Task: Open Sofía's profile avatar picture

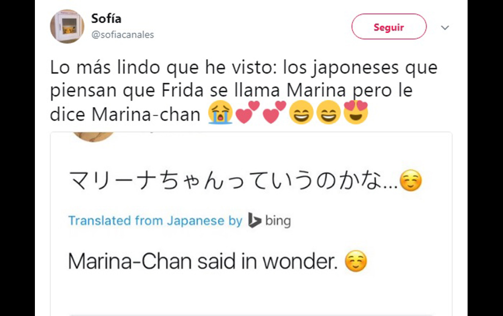Action: tap(67, 26)
